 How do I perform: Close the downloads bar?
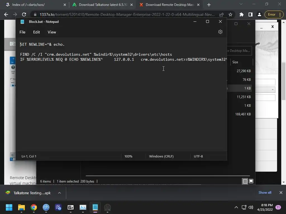(x=281, y=193)
